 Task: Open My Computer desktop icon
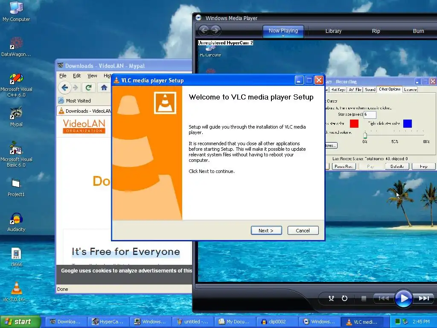tap(16, 12)
